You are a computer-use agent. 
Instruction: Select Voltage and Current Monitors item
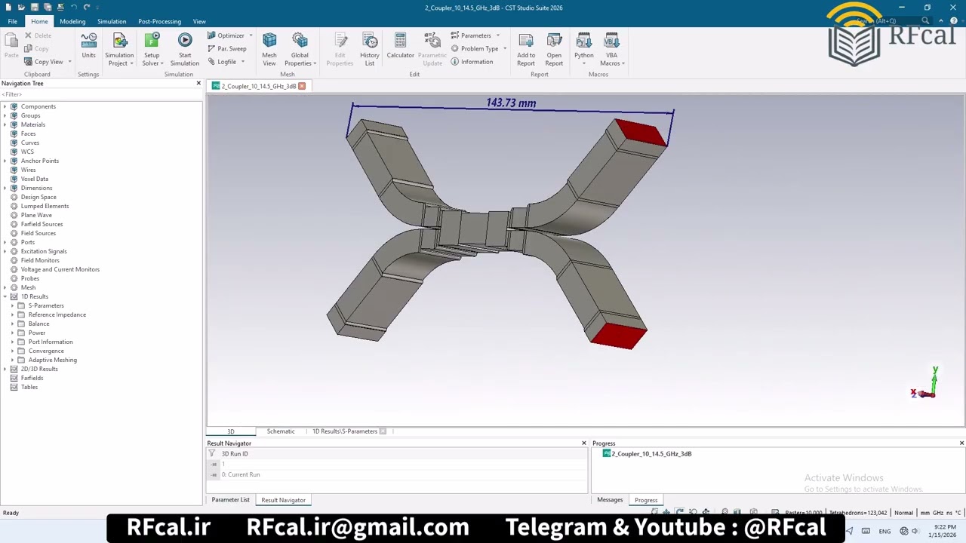click(60, 269)
